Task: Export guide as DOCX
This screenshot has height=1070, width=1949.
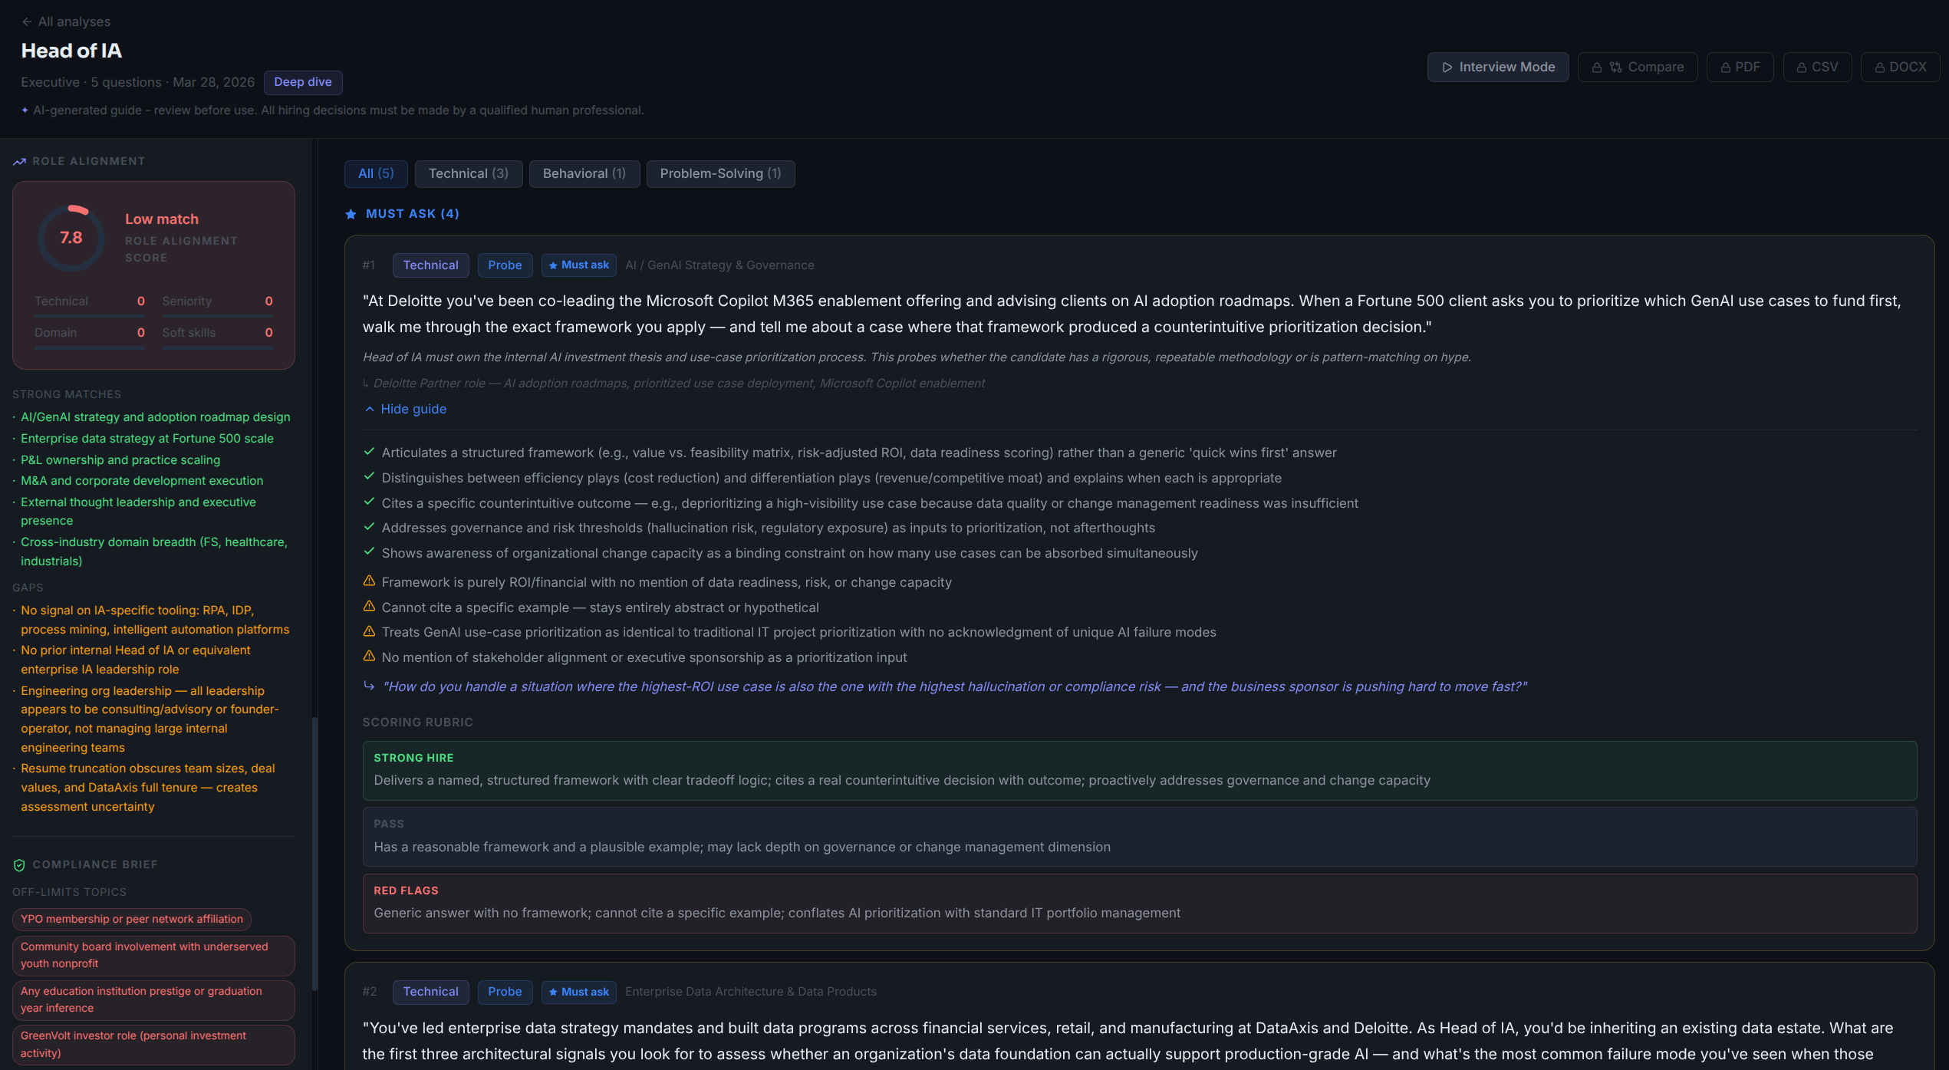Action: pos(1900,67)
